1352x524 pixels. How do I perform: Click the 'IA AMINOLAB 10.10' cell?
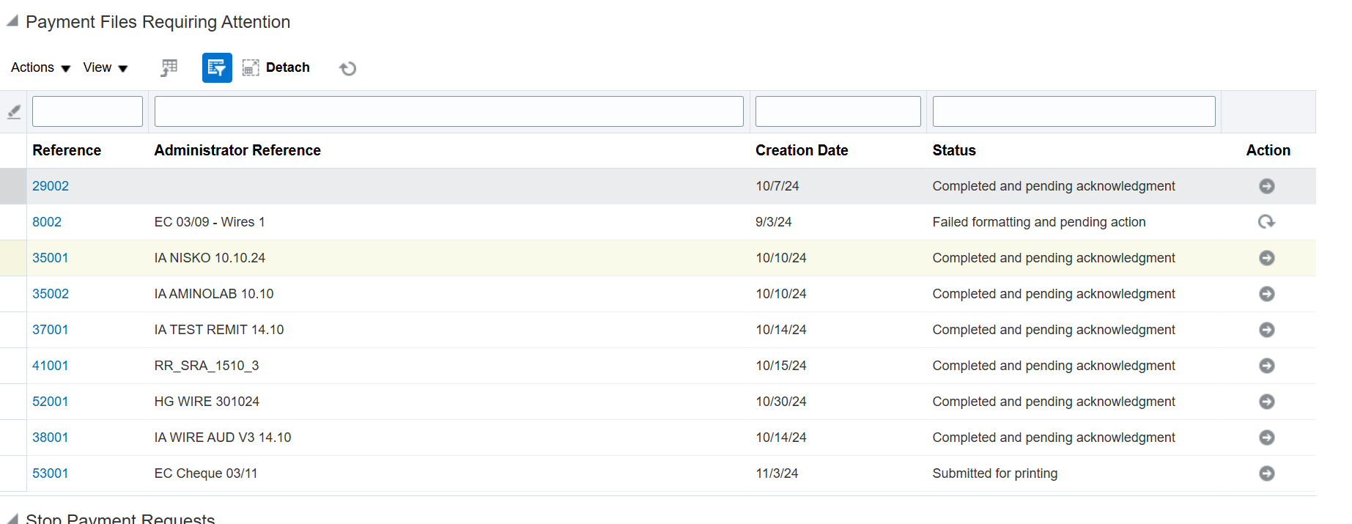click(214, 294)
